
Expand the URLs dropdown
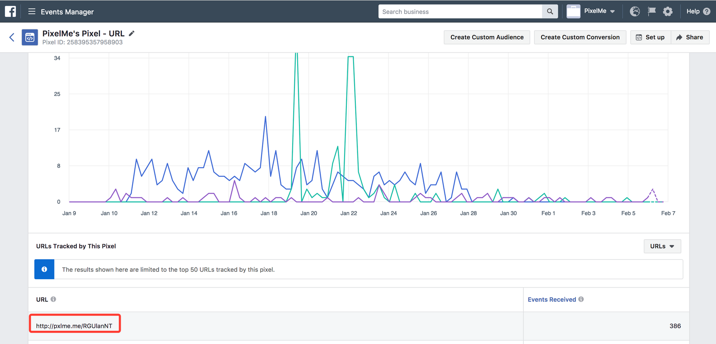tap(662, 246)
